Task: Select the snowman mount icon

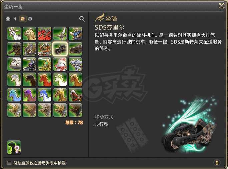Action: [x=60, y=64]
